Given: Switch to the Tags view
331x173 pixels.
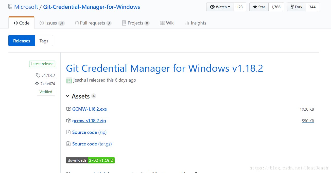Looking at the screenshot, I should pyautogui.click(x=44, y=41).
